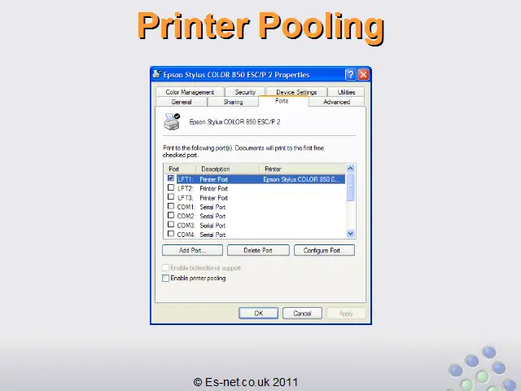The image size is (521, 391).
Task: Check the COM1 serial port checkbox
Action: click(x=171, y=206)
